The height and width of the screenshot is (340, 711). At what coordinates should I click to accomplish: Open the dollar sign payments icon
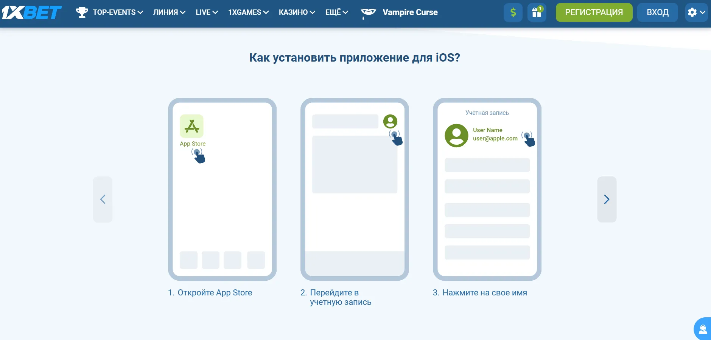point(513,12)
